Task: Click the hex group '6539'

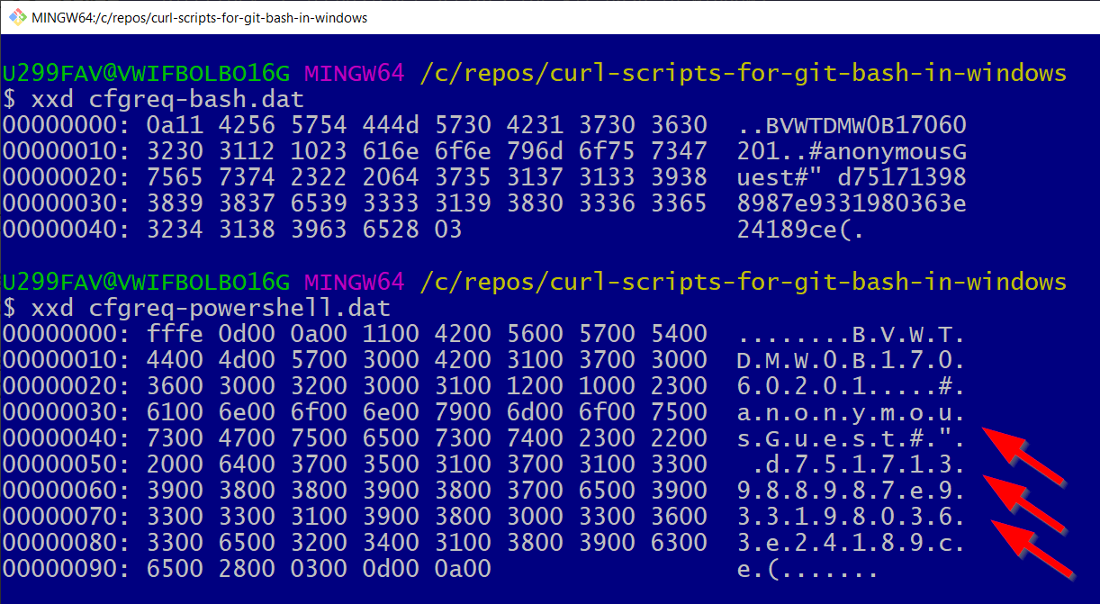Action: (x=319, y=203)
